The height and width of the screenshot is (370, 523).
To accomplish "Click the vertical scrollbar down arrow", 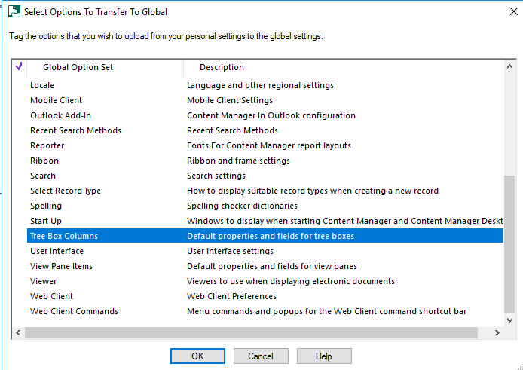I will tap(509, 320).
